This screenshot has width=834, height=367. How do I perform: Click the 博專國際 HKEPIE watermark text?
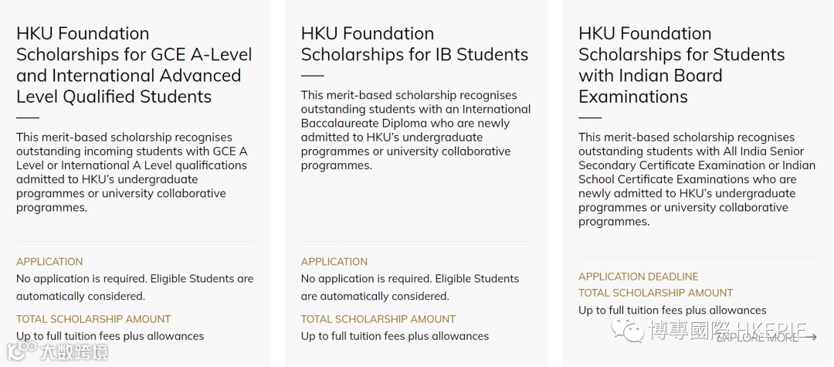pos(727,331)
